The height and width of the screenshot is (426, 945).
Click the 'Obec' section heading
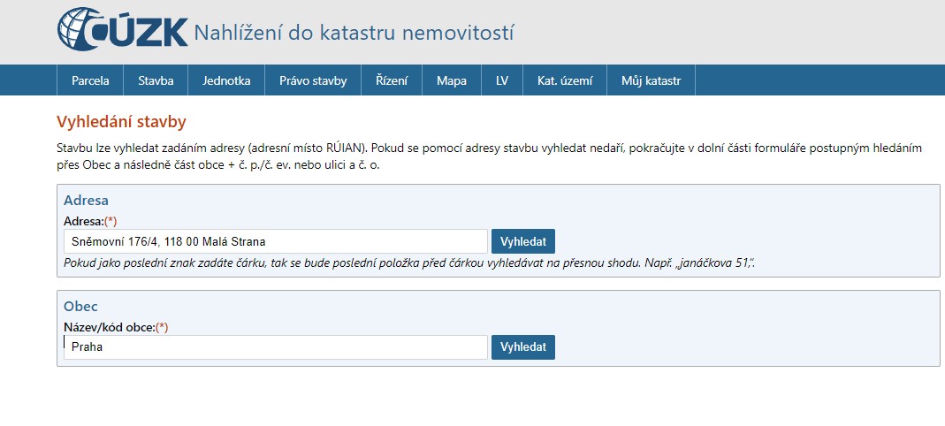[x=80, y=306]
